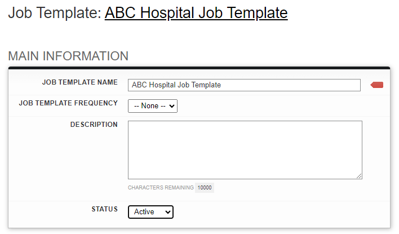The height and width of the screenshot is (234, 399).
Task: Click the red required-field marker icon
Action: [377, 85]
